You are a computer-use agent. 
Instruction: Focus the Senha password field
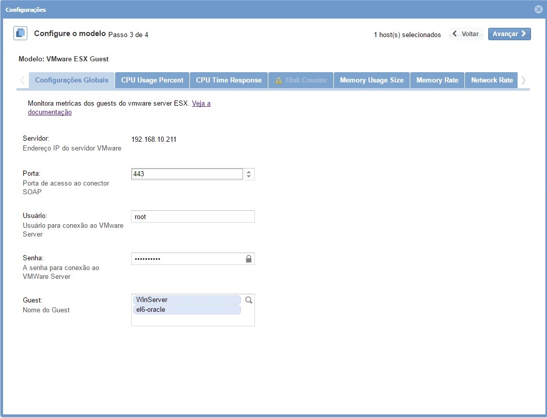tap(187, 259)
